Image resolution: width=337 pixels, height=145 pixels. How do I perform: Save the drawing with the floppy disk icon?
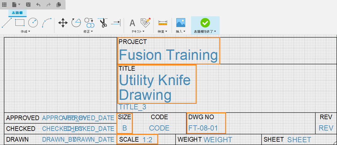28,4
